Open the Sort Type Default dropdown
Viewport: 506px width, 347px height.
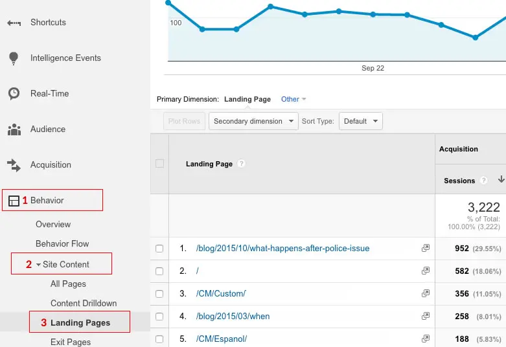click(x=360, y=121)
